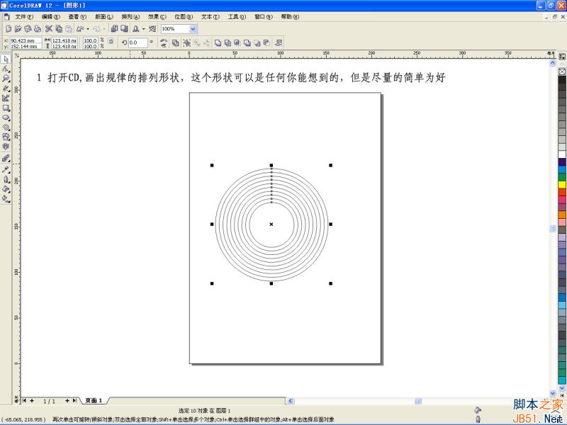Add a page before current page

32,400
